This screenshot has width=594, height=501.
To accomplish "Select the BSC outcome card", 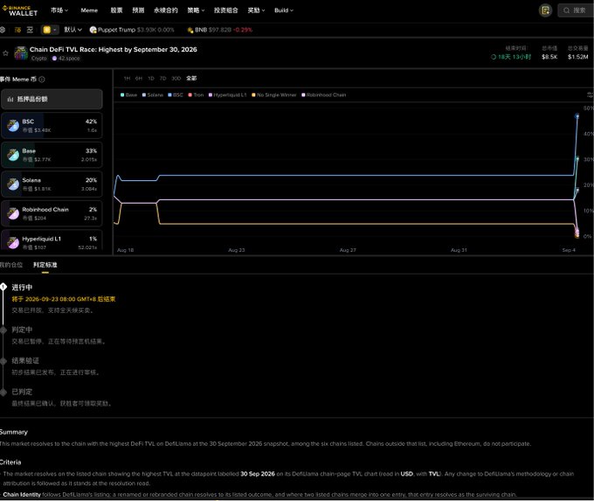I will [x=52, y=126].
